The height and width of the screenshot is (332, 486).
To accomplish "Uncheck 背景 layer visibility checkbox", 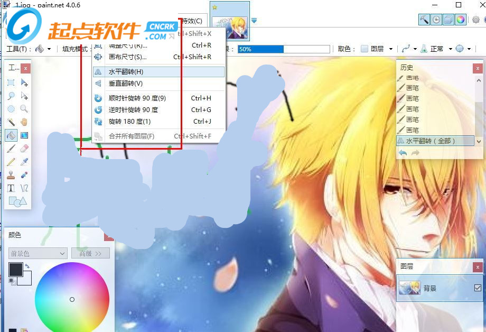I will coord(478,288).
